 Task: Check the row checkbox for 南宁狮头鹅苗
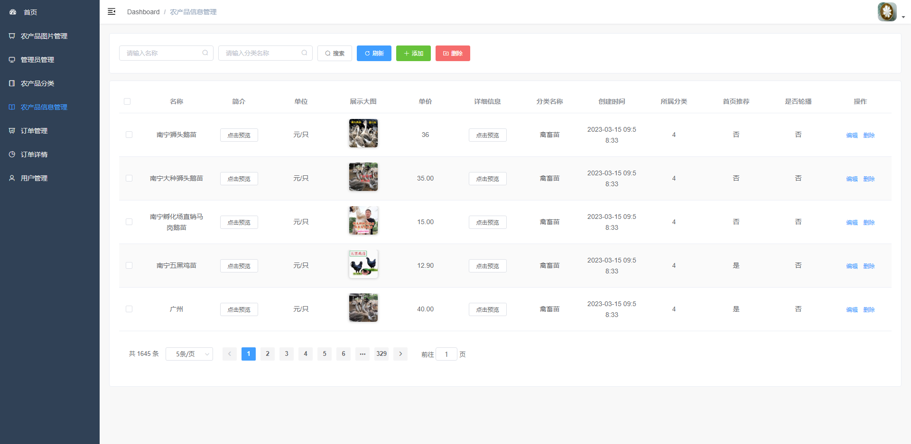[129, 135]
